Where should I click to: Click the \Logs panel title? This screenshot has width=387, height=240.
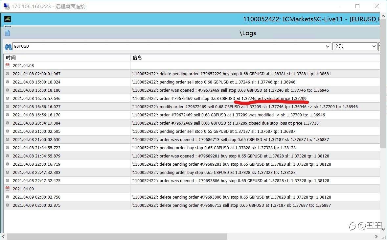pos(248,33)
